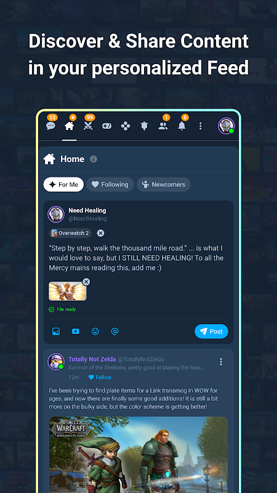
Task: Remove the attached Mercy image thumbnail
Action: pos(86,282)
